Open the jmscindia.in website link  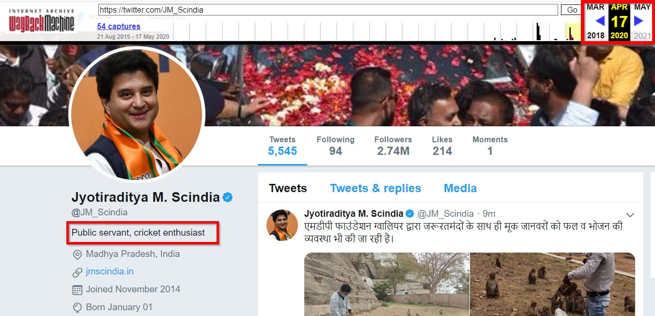pos(109,271)
